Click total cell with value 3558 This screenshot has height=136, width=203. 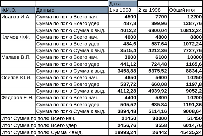click(153, 125)
